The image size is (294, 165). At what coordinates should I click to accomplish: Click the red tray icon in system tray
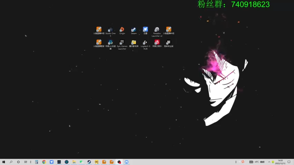click(x=243, y=162)
